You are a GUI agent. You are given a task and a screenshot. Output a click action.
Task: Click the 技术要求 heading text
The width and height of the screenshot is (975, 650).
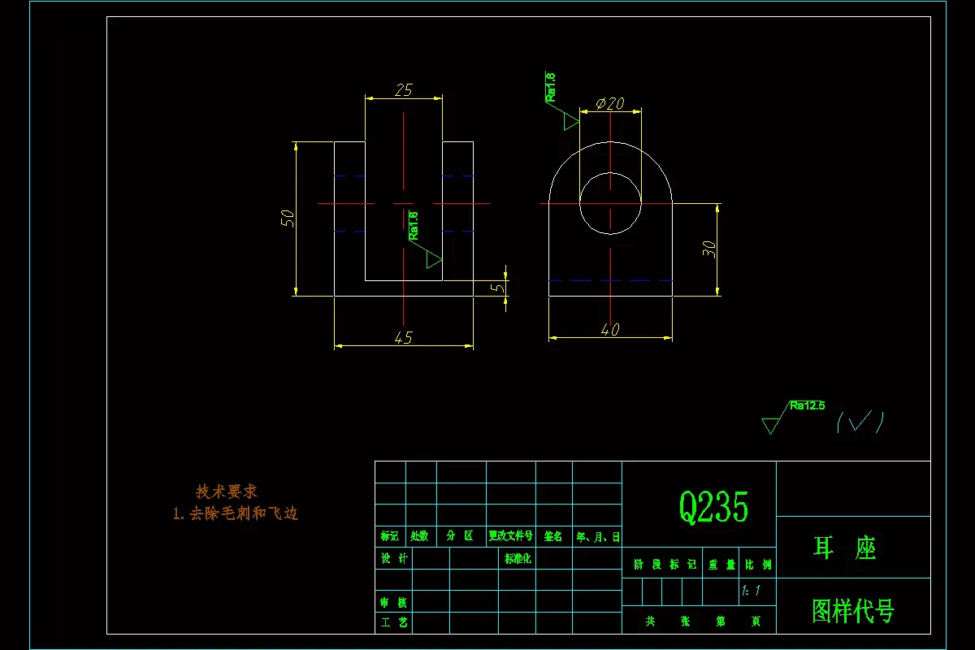pos(227,492)
